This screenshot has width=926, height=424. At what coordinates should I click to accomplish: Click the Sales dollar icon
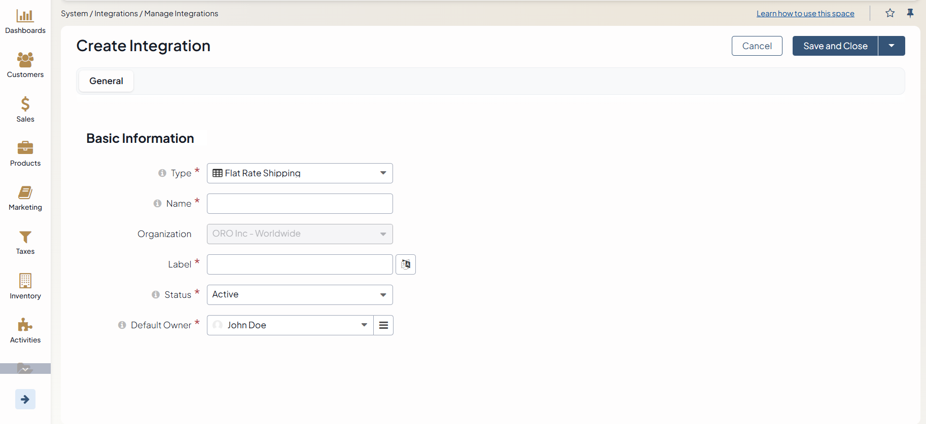click(x=25, y=104)
